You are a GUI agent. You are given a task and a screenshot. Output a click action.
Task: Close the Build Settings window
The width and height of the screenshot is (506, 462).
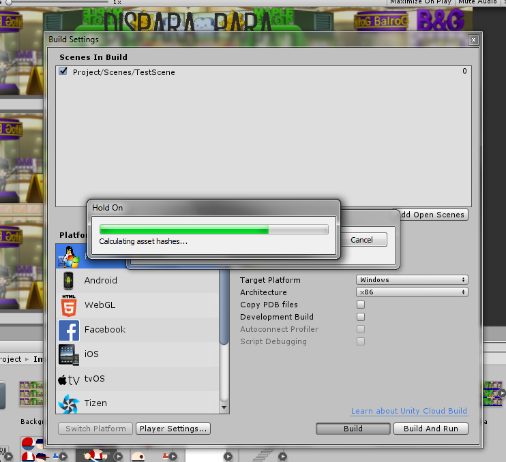click(473, 40)
